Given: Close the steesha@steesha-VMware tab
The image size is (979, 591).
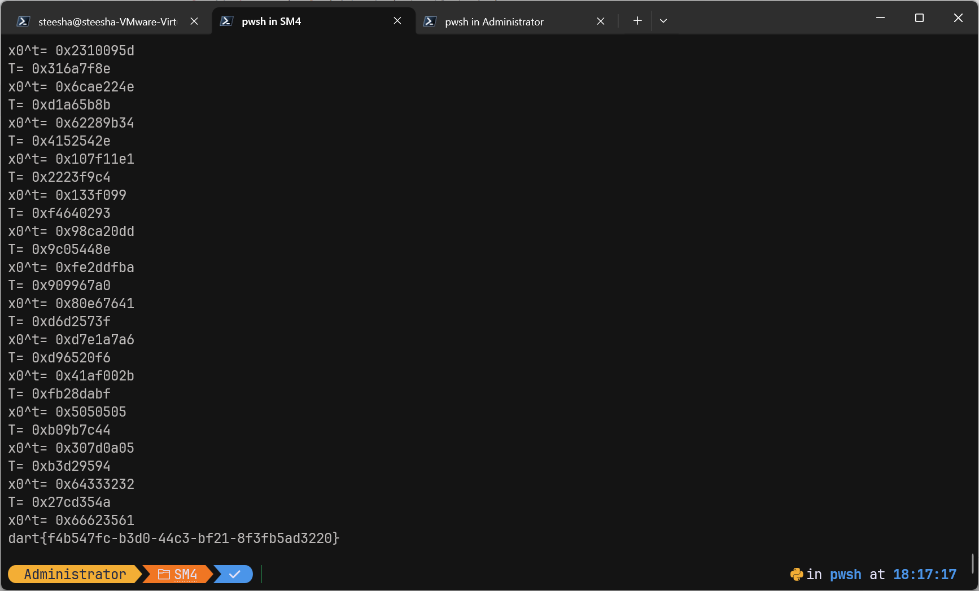Looking at the screenshot, I should tap(194, 21).
